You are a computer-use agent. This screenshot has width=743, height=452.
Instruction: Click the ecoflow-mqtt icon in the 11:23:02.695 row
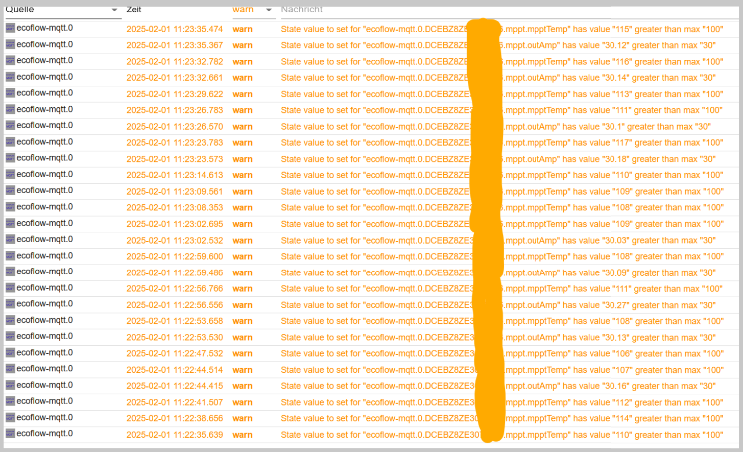10,223
